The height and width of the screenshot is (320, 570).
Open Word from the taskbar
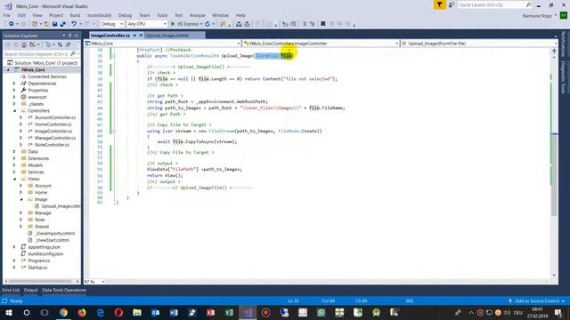[174, 312]
